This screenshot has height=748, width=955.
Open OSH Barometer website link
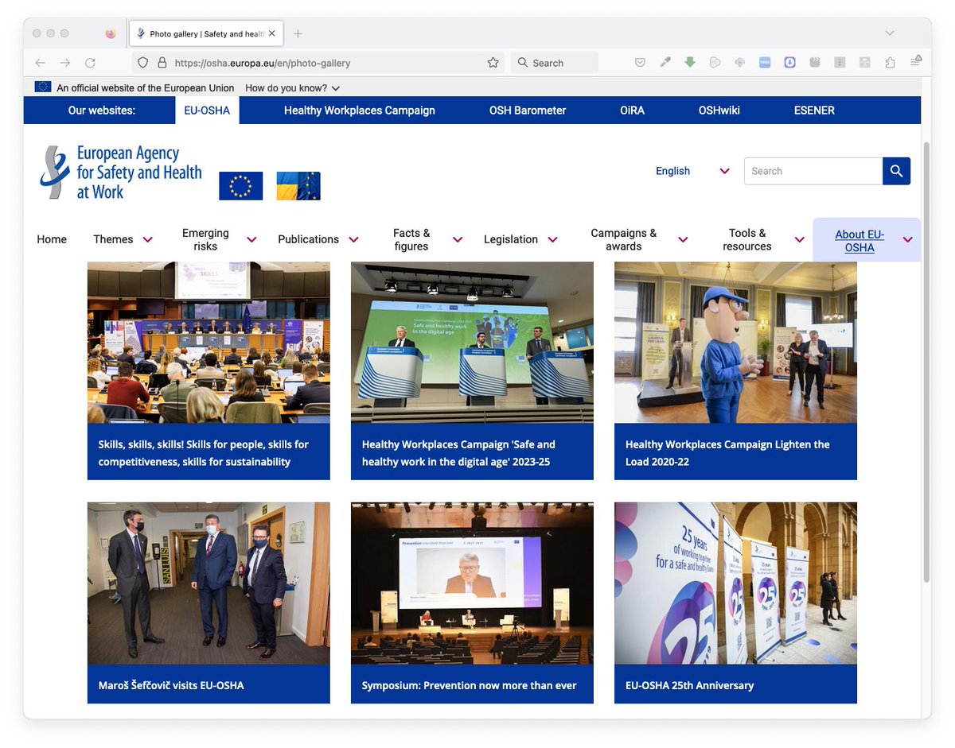528,110
